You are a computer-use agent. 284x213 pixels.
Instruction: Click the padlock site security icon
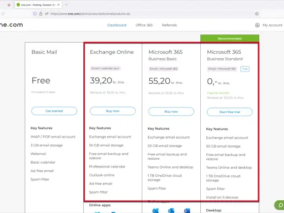coord(40,13)
